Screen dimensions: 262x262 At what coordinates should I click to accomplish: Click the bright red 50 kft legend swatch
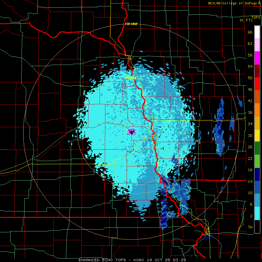257,84
